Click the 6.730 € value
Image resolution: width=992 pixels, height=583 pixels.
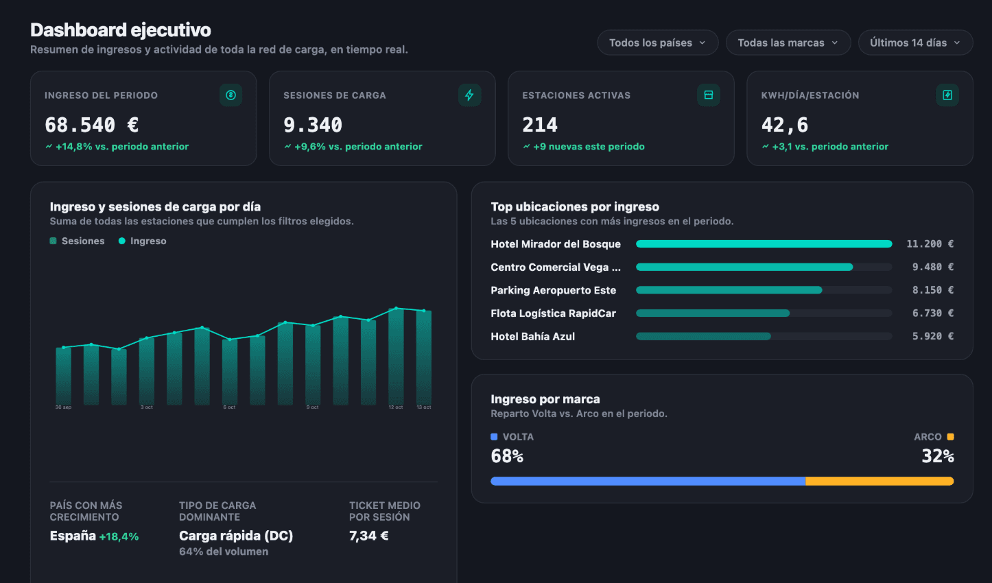click(933, 313)
